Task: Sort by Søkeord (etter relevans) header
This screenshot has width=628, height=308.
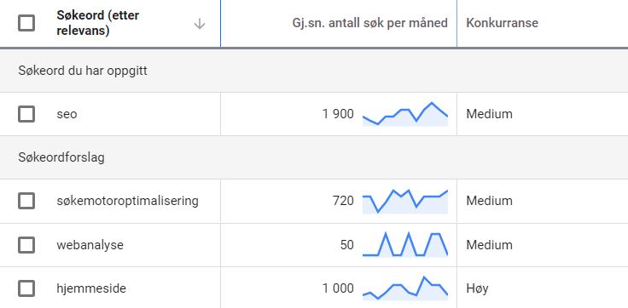Action: pyautogui.click(x=98, y=23)
